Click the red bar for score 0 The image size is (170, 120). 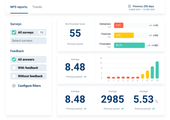pyautogui.click(x=108, y=77)
